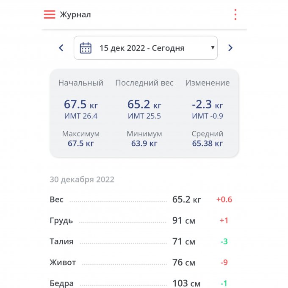Select the Грудь 91 см row
Screen dimensions: 288x288
click(x=141, y=221)
